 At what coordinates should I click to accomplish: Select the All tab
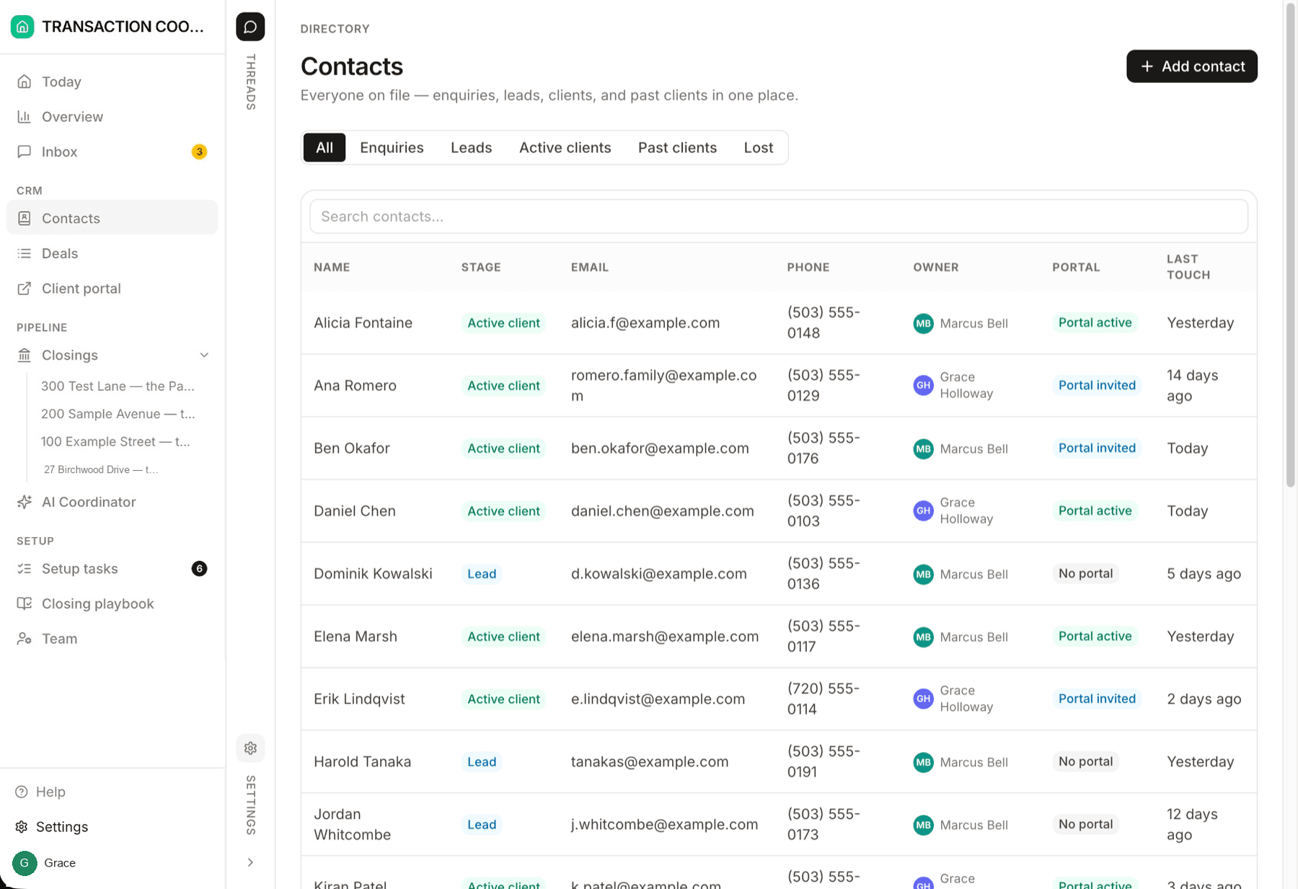point(324,147)
